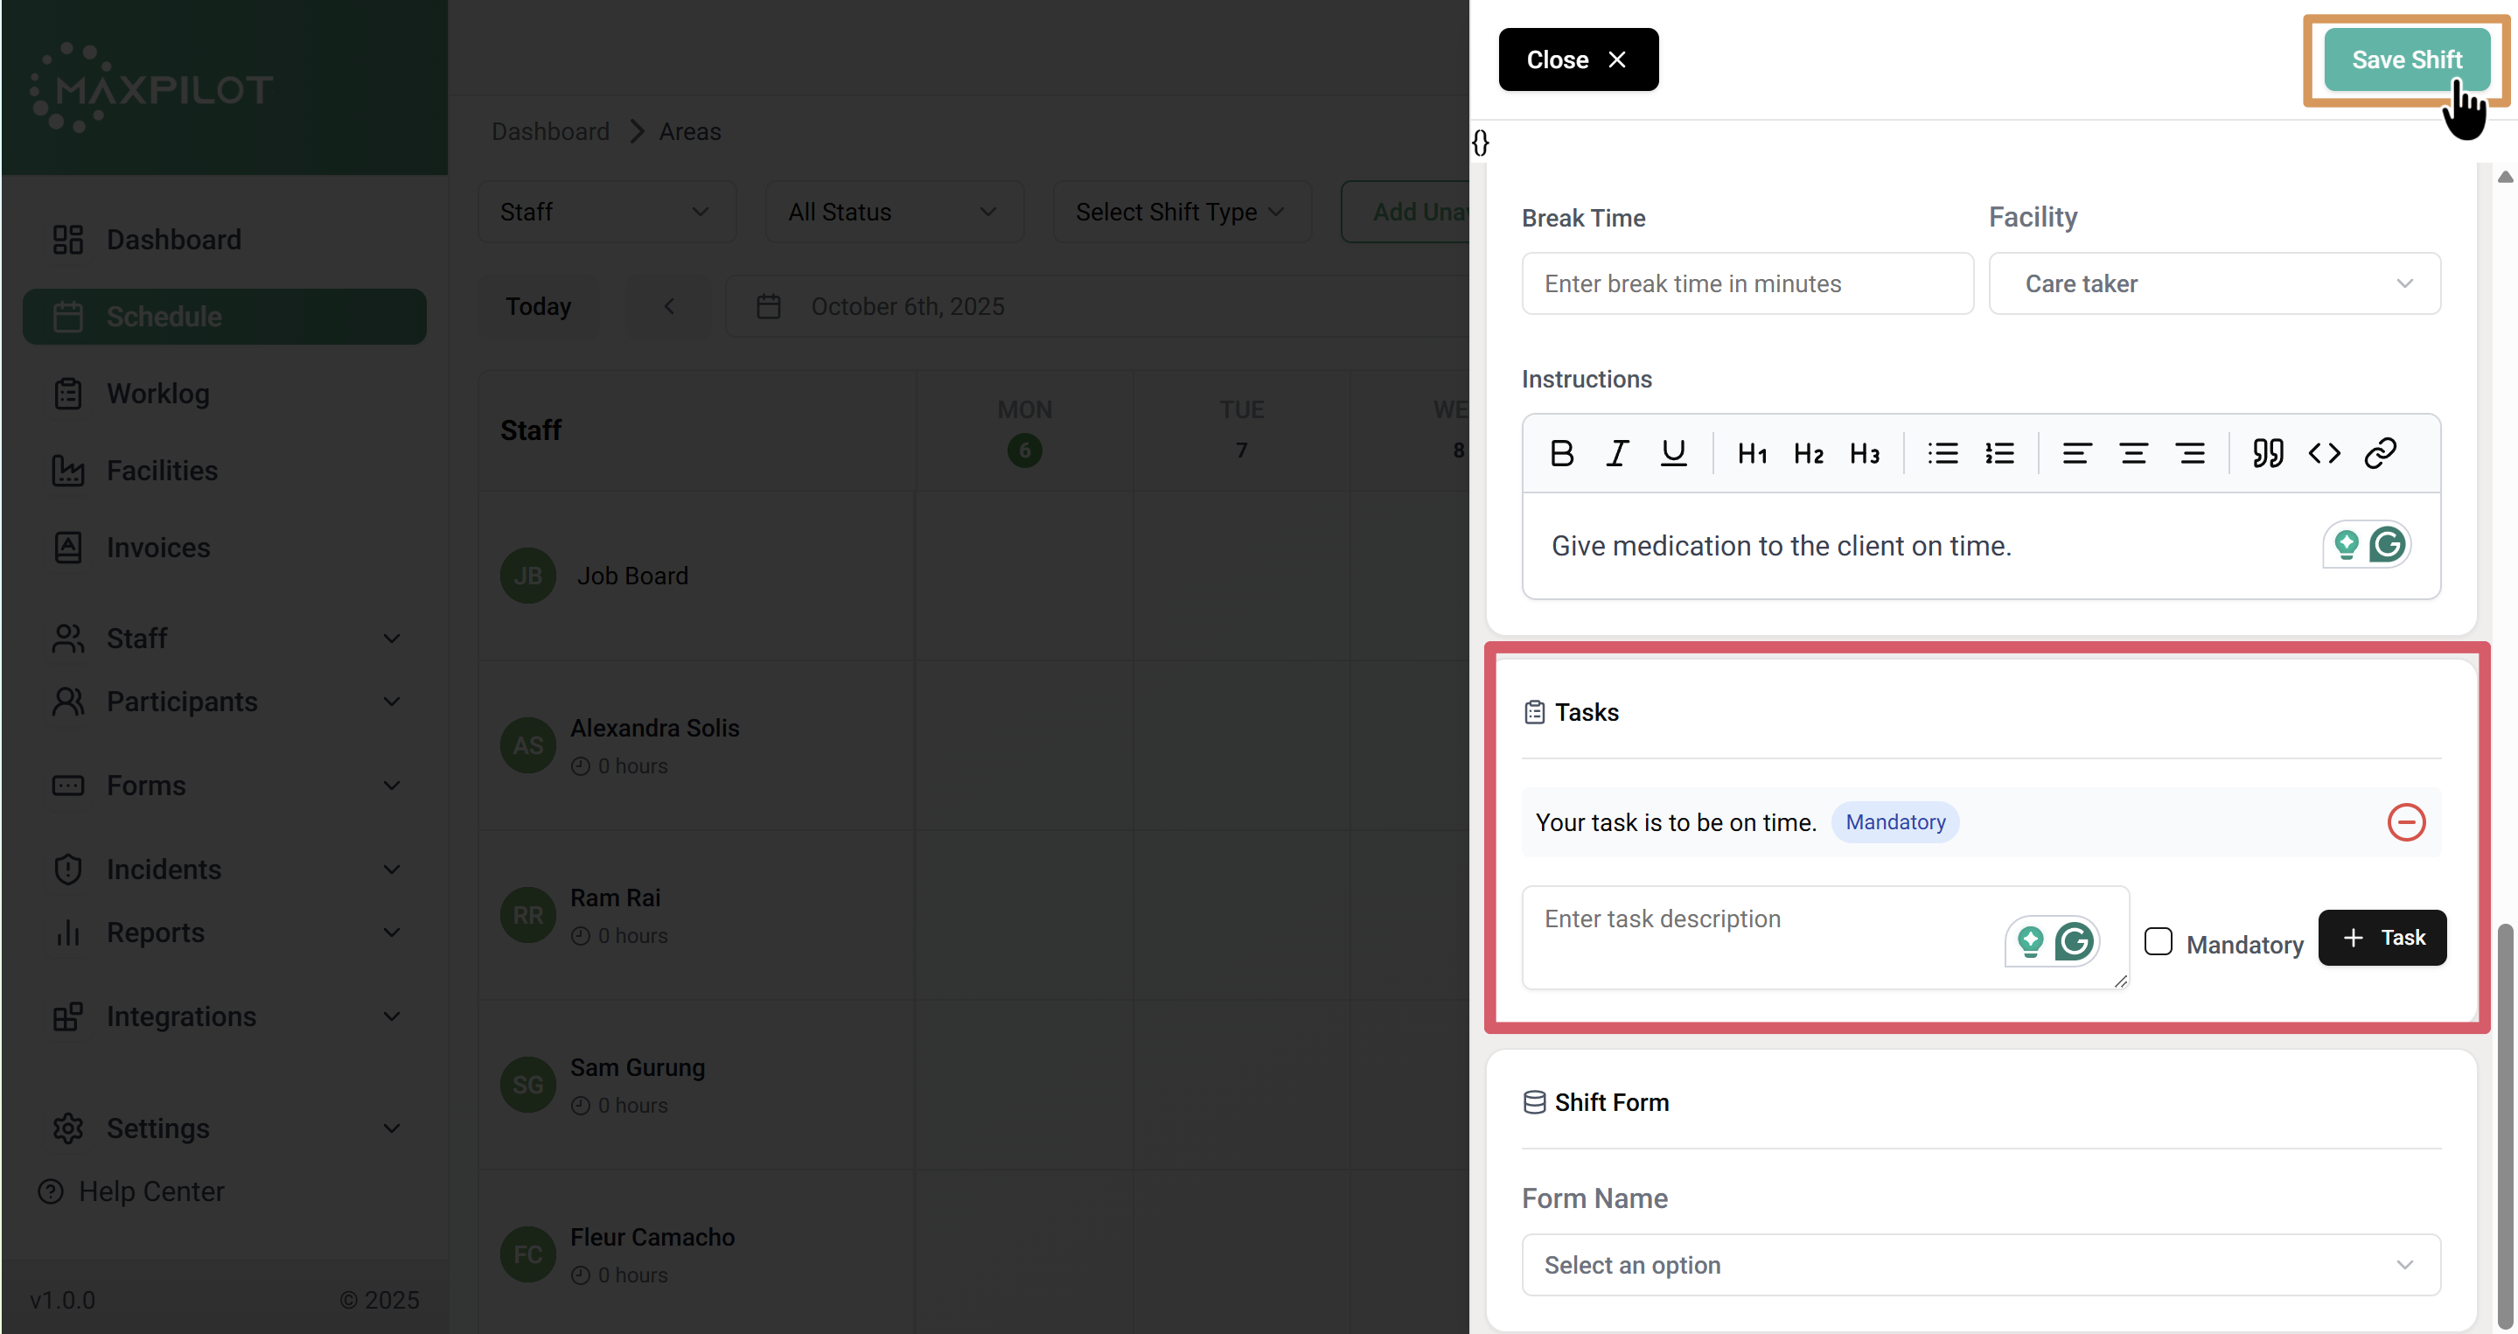Insert a link using the link icon

coord(2380,453)
